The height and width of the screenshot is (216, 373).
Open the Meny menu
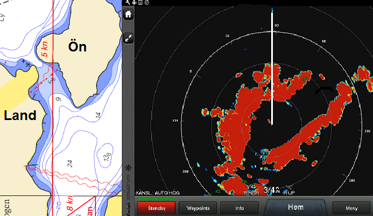pos(351,208)
